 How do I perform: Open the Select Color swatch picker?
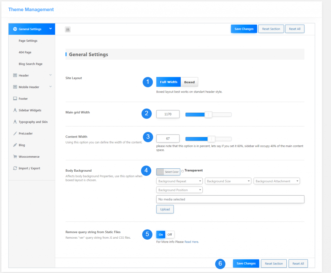pos(168,172)
